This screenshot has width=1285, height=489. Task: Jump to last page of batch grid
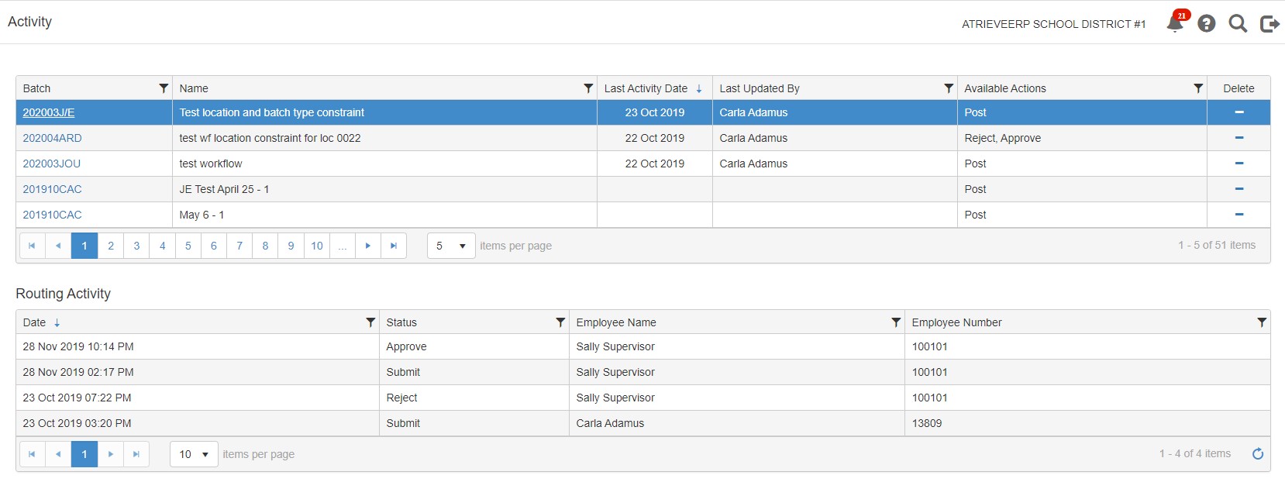pos(394,246)
